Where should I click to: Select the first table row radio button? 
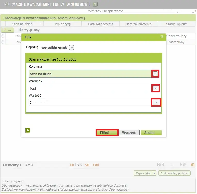coord(3,36)
